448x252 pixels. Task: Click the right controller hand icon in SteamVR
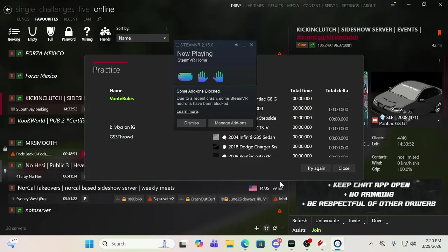pyautogui.click(x=218, y=77)
